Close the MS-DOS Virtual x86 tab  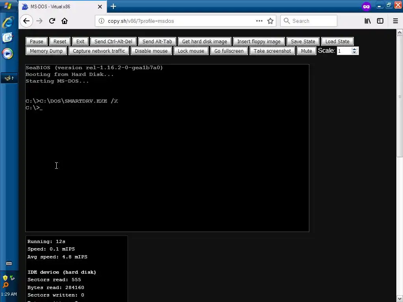[100, 7]
